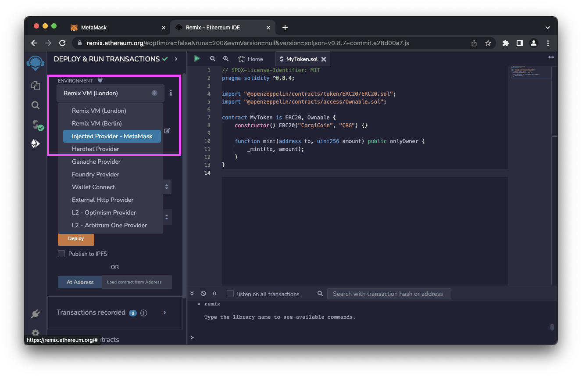Click the code minimap preview

click(x=531, y=72)
